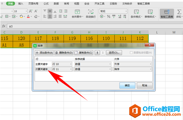The width and height of the screenshot is (183, 120).
Task: Click the formula bar showing A3
Action: [95, 26]
